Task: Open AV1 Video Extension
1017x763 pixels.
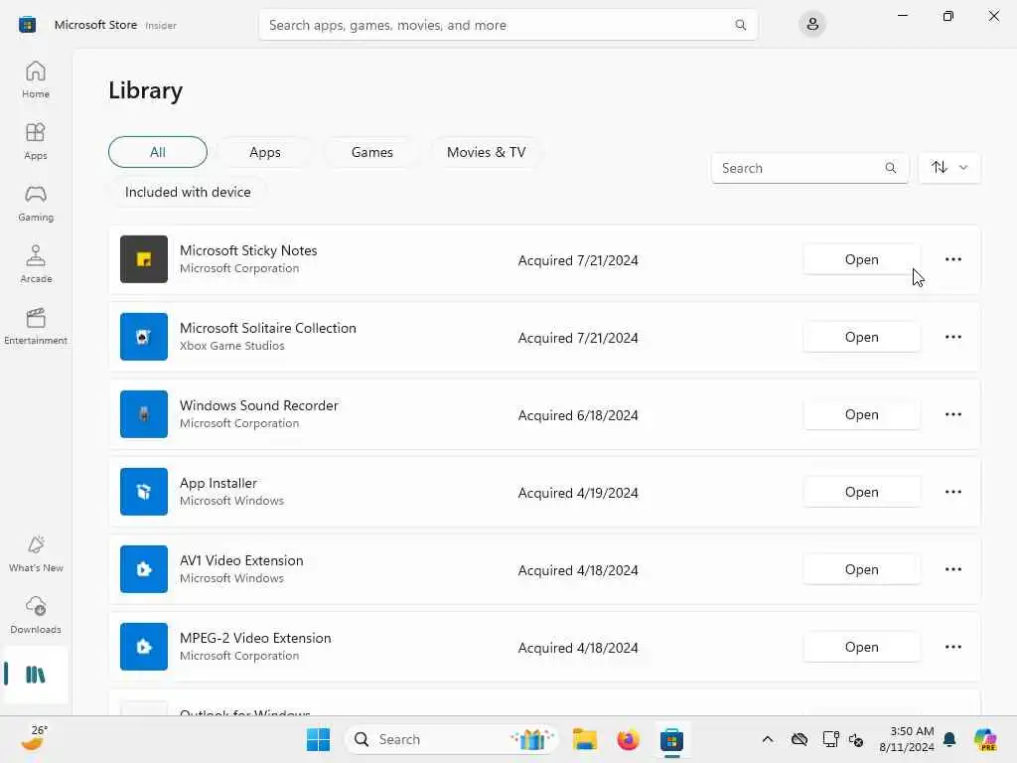Action: pos(861,569)
